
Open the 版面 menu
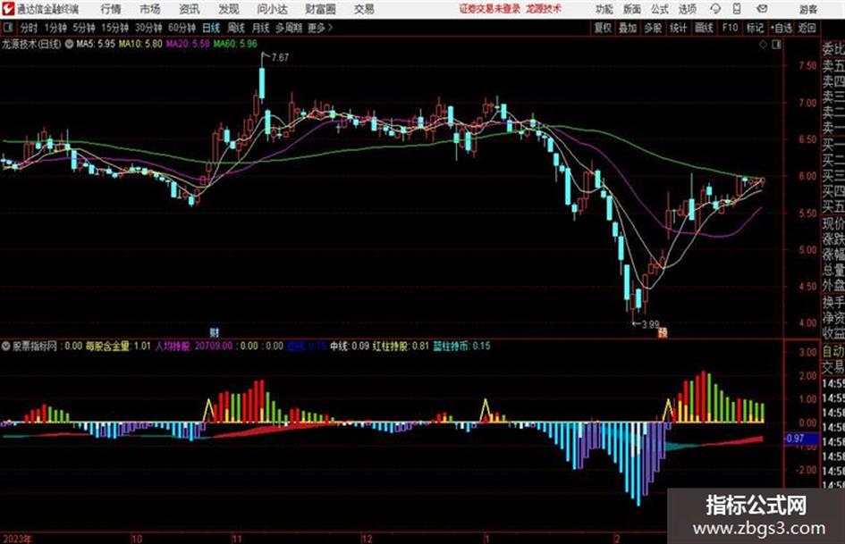click(x=632, y=9)
